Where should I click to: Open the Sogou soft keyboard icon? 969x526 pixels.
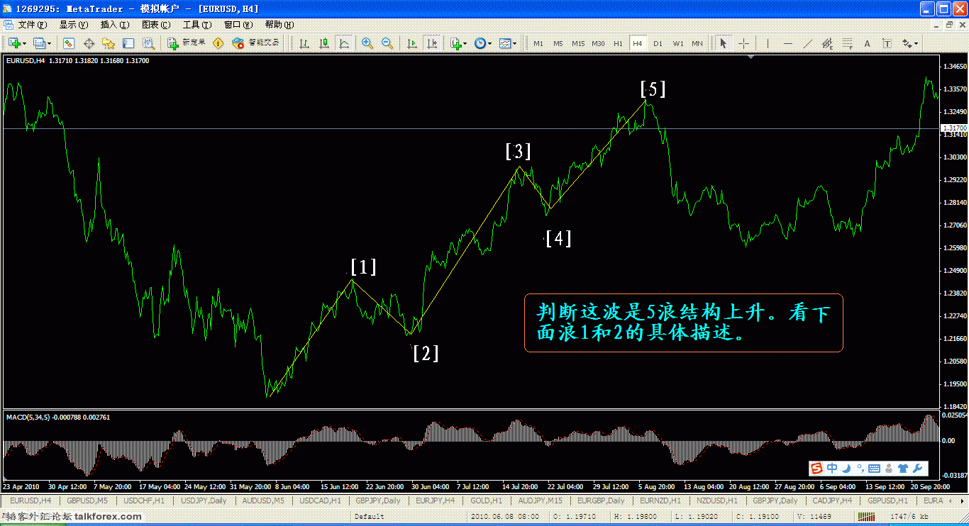[x=874, y=468]
